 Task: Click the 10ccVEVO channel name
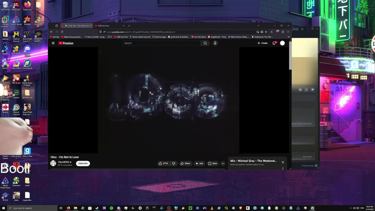pos(63,162)
